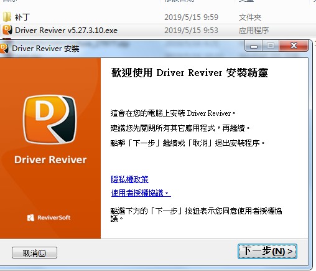316x271 pixels.
Task: Click the Driver Reviver 安裝 window title text
Action: 45,49
